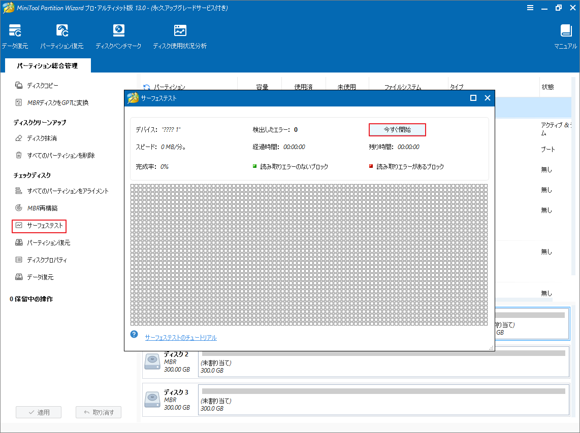This screenshot has width=580, height=433.
Task: Open the サーフェステストのチュートリアル link
Action: tap(181, 337)
